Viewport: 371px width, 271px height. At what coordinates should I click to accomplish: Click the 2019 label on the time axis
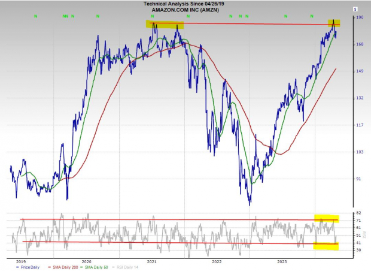[21, 261]
